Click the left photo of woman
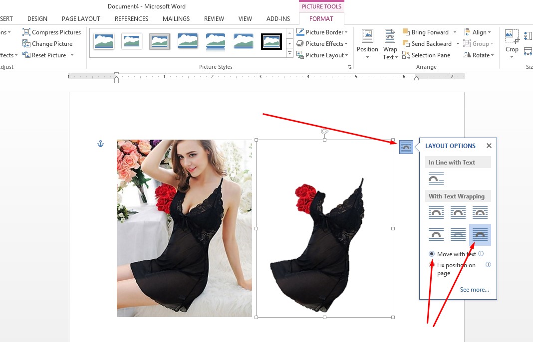The height and width of the screenshot is (342, 533). click(x=184, y=228)
